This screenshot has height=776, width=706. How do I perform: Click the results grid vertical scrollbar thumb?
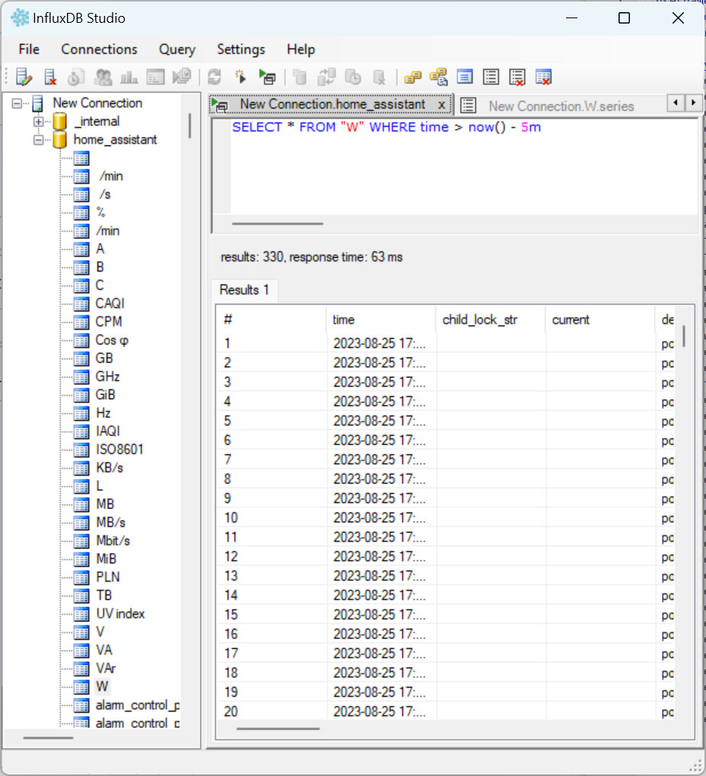[x=684, y=336]
